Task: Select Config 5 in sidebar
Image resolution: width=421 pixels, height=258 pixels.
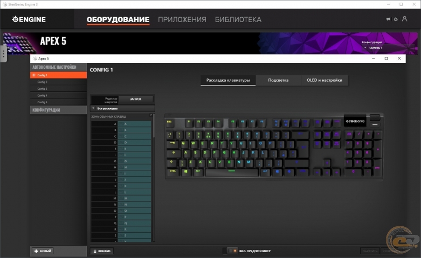Action: point(59,102)
